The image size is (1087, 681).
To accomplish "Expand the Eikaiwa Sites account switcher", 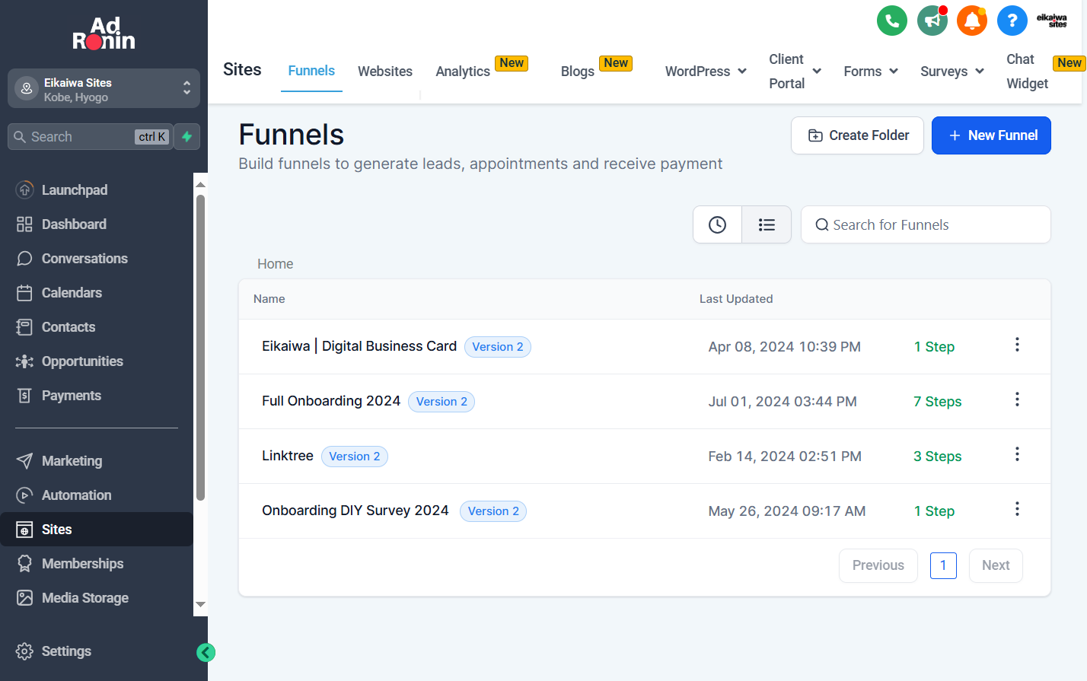I will (104, 89).
